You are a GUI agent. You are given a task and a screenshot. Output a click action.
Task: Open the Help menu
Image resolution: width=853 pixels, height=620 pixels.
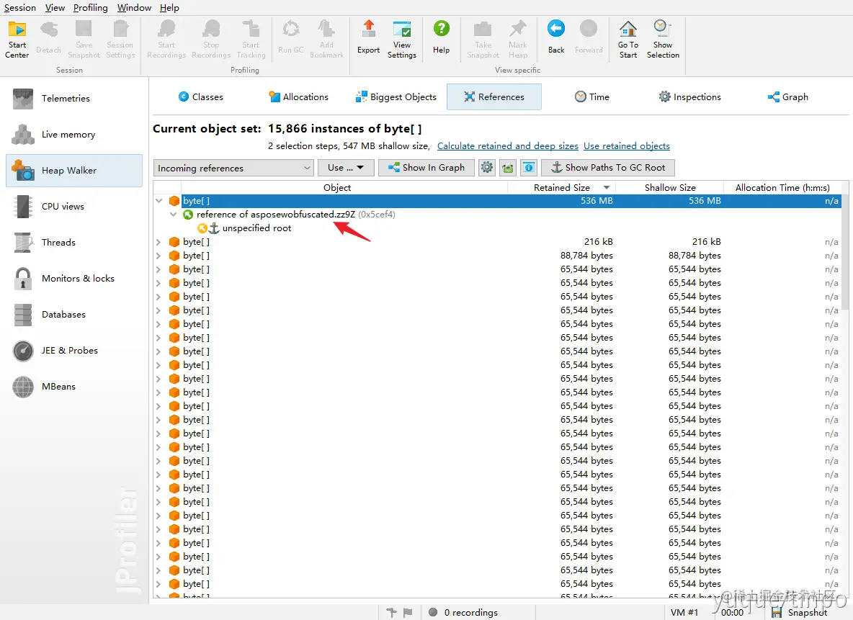[169, 8]
